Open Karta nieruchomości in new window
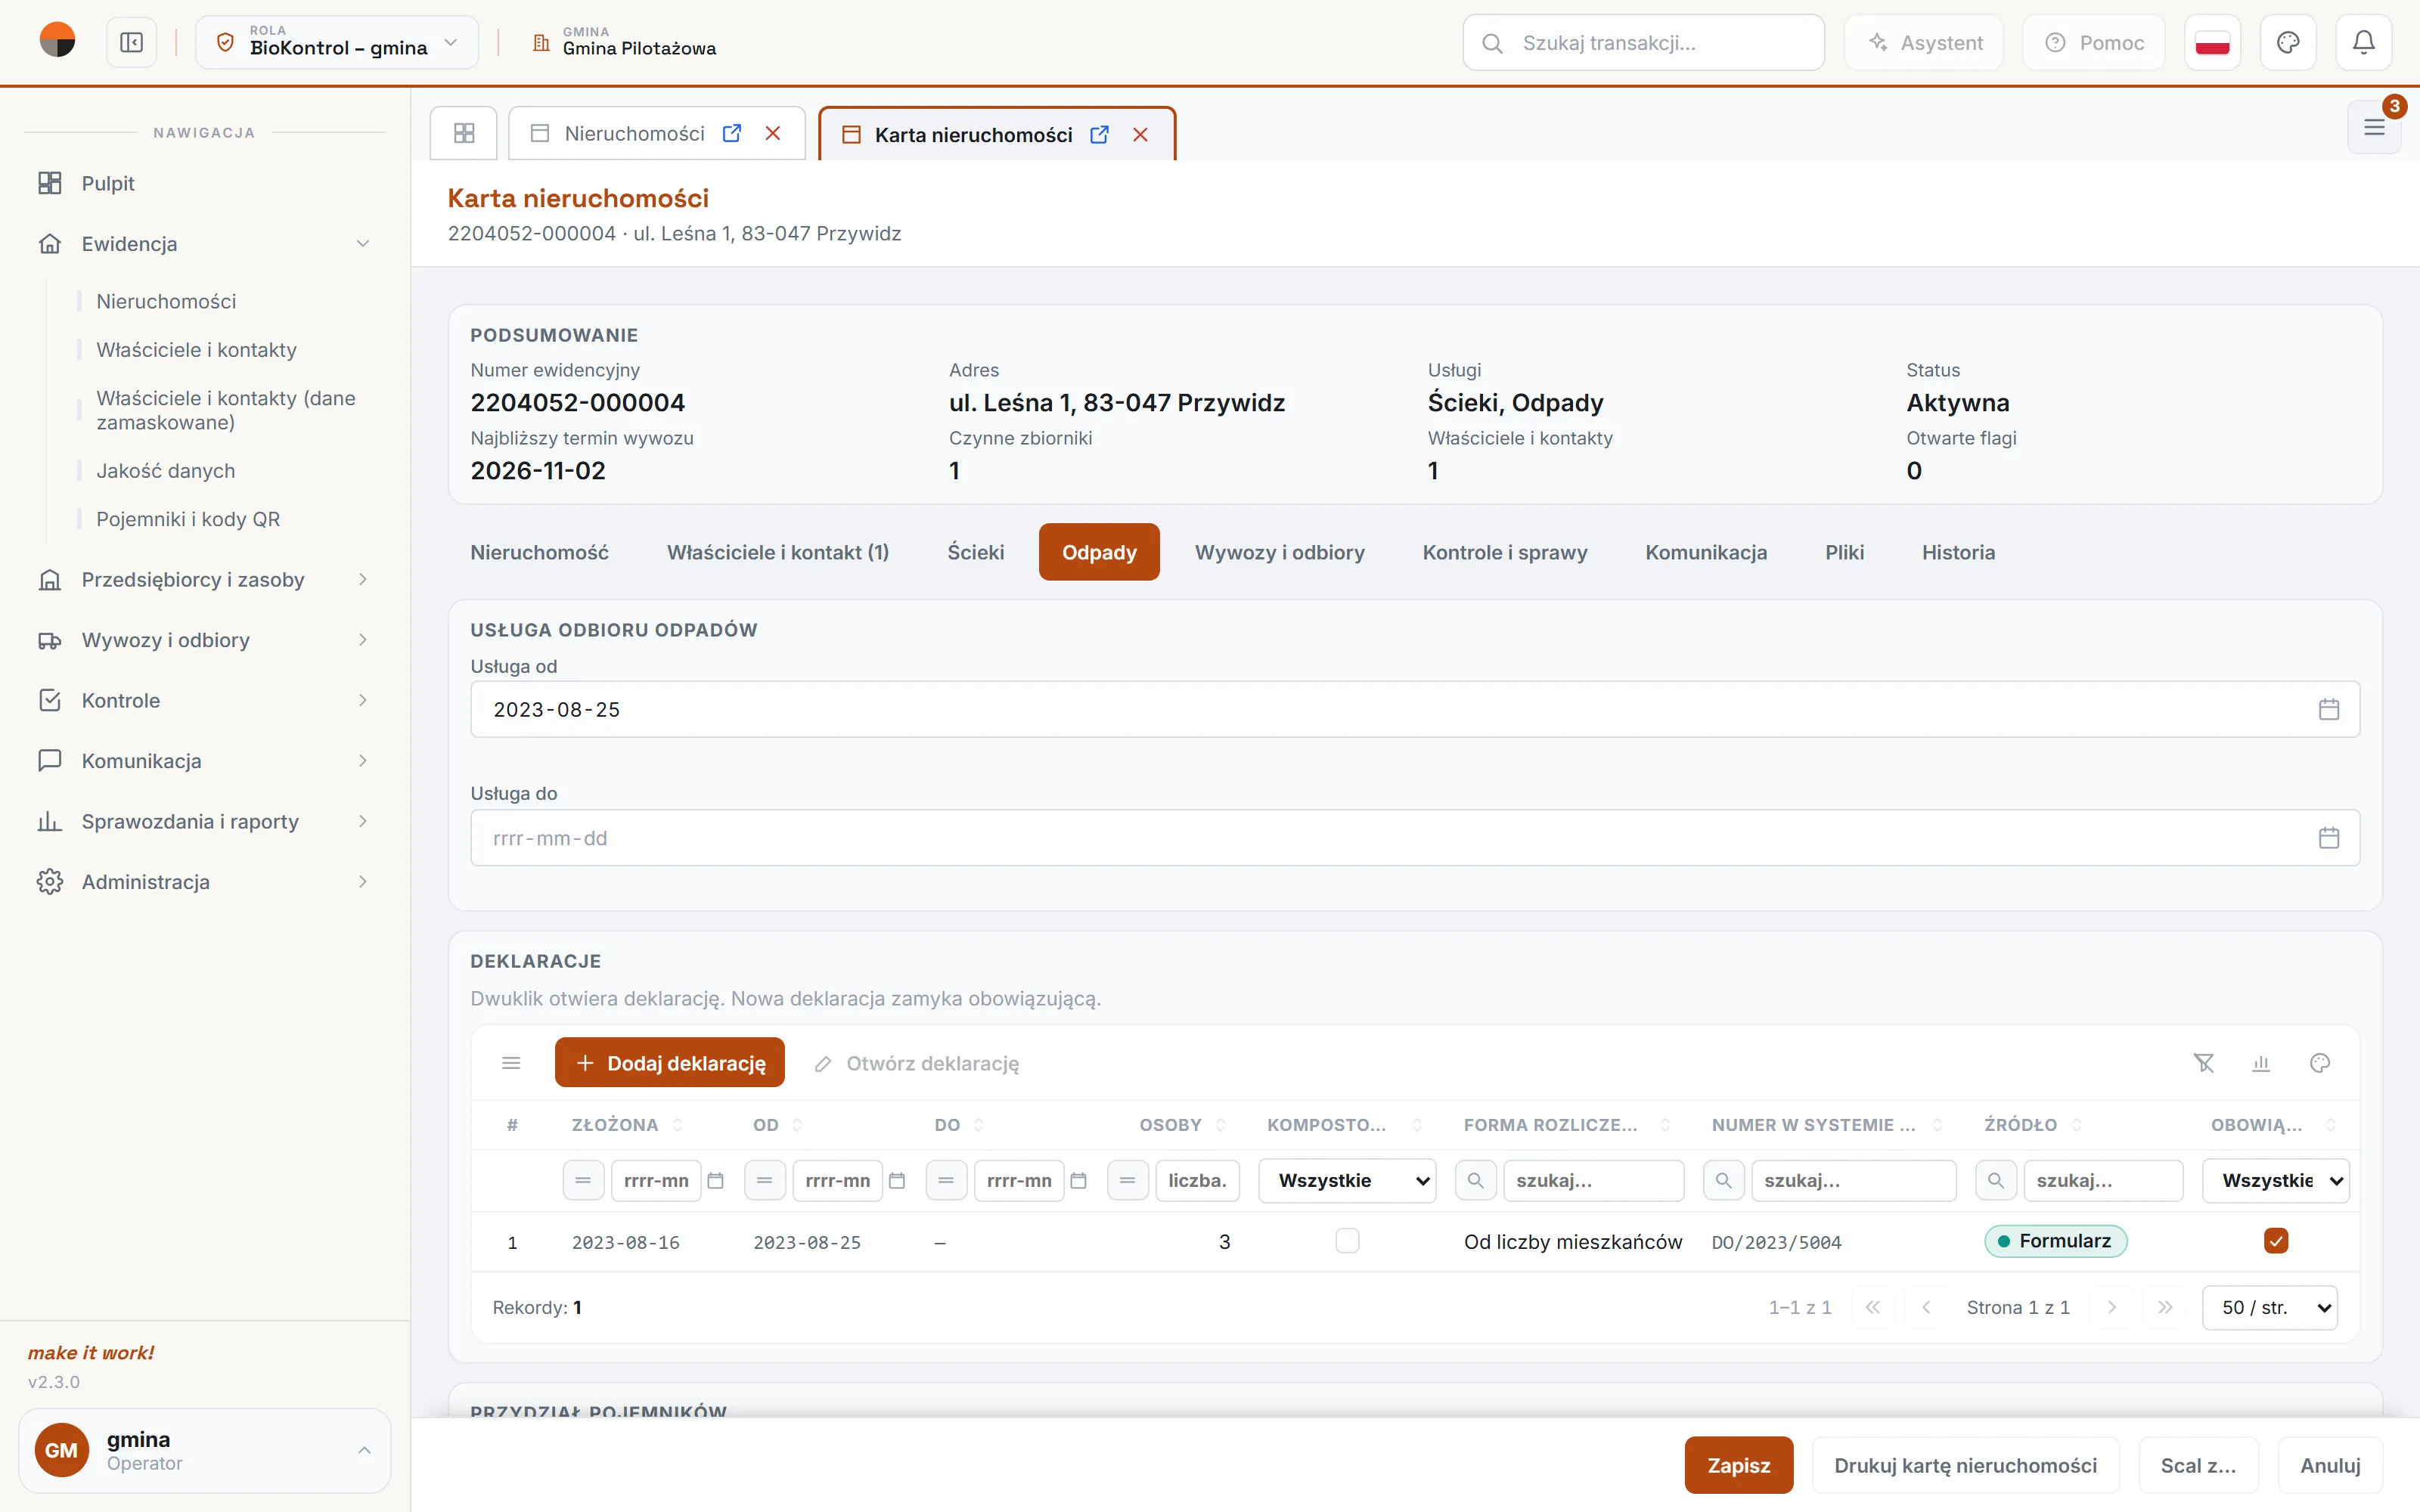The height and width of the screenshot is (1512, 2420). tap(1099, 134)
